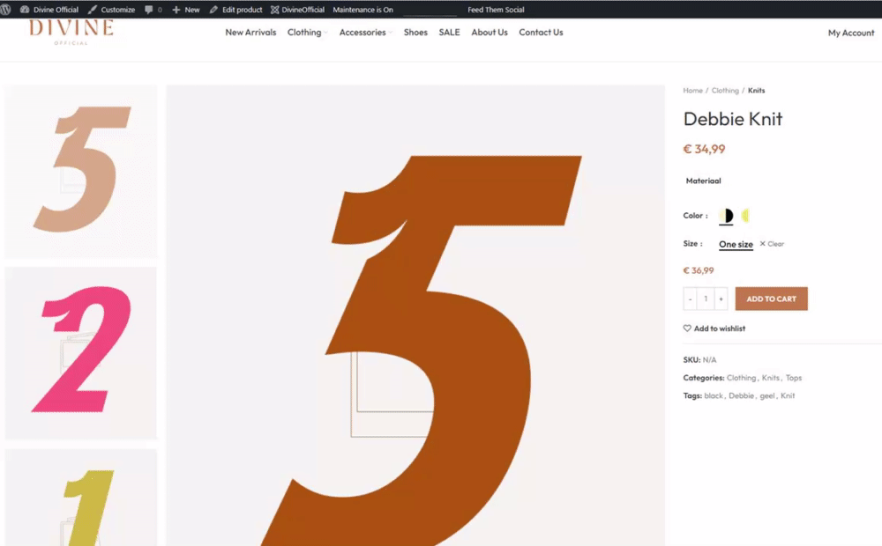
Task: Open the comments bubble in the admin bar
Action: coord(153,10)
